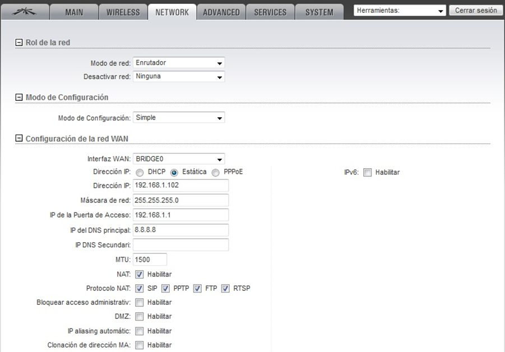This screenshot has height=352, width=505.
Task: Enable Bloquear acceso administrativo checkbox
Action: point(140,303)
